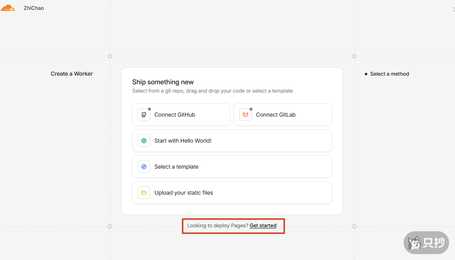Screen dimensions: 455x260
Task: Connect GitLab repository
Action: 283,115
